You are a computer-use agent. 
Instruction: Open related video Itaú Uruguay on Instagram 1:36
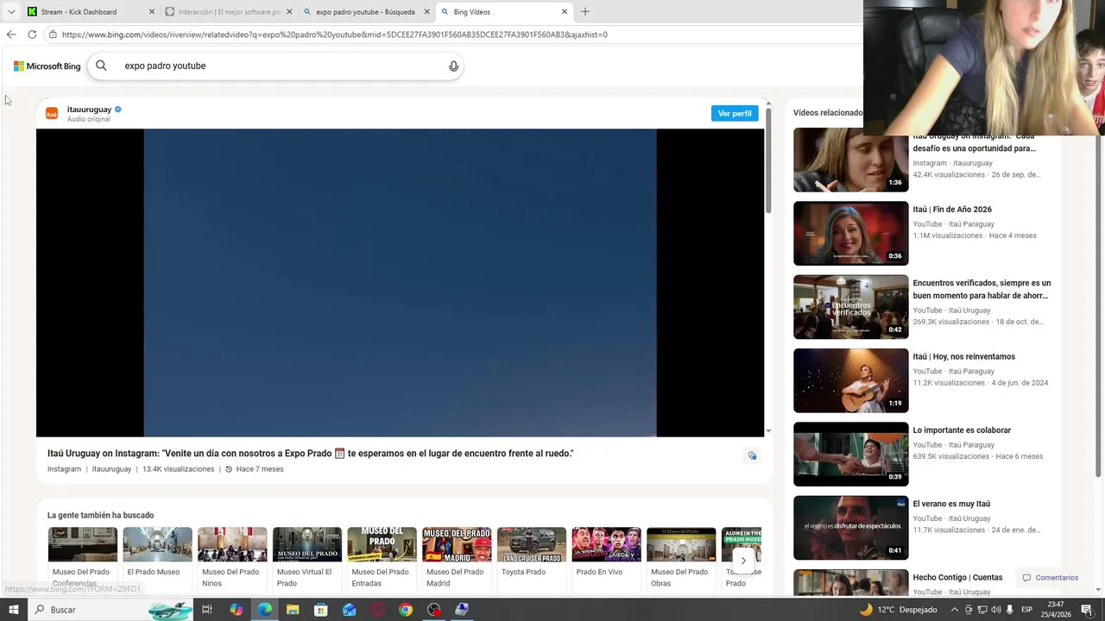(x=850, y=160)
